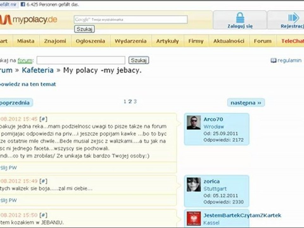
Task: Open the Firmy menu item
Action: coord(196,41)
